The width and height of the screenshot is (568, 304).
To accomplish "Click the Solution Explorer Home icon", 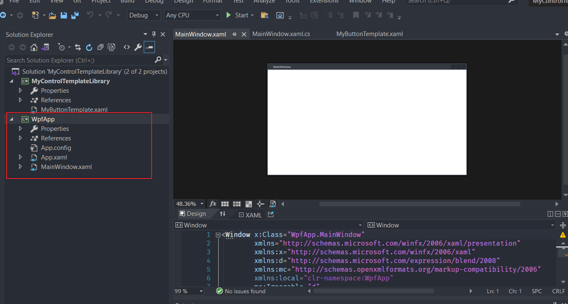I will (x=34, y=47).
